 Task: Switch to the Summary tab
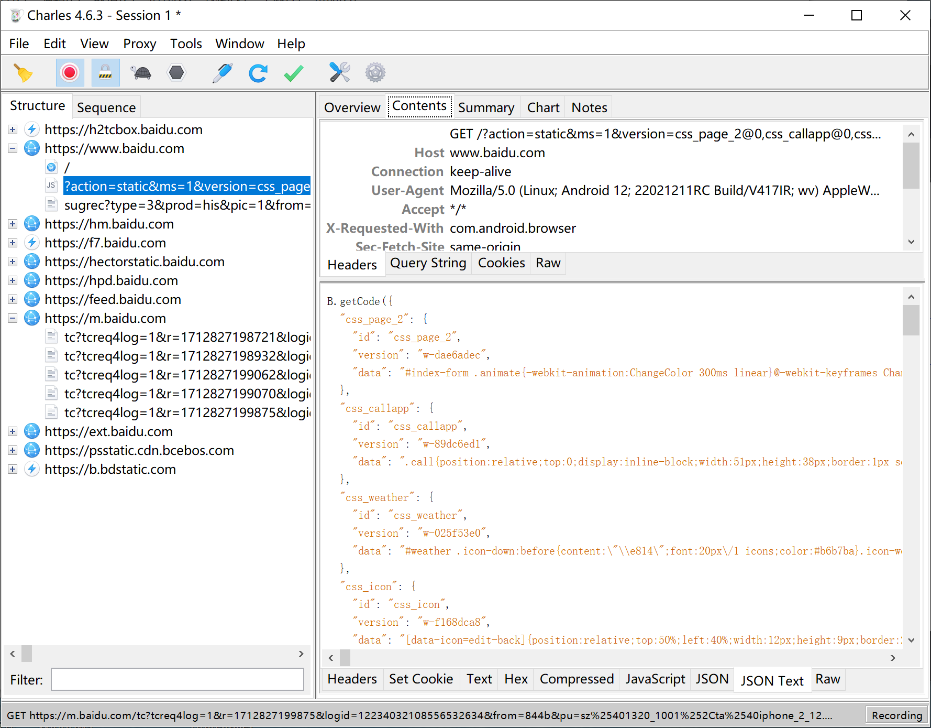[486, 107]
